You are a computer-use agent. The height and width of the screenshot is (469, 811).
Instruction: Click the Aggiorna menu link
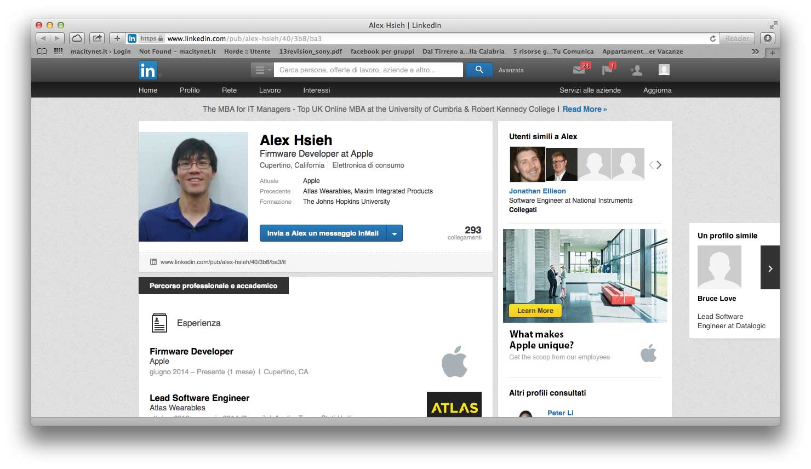point(658,90)
